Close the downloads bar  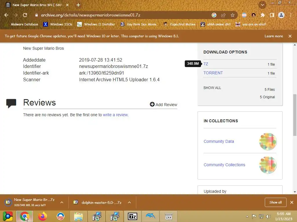(x=292, y=202)
